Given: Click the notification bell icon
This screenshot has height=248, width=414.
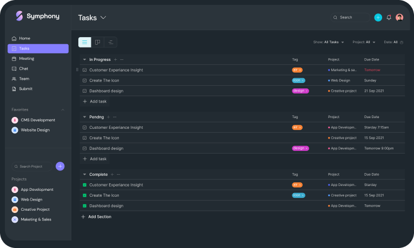Looking at the screenshot, I should click(389, 17).
